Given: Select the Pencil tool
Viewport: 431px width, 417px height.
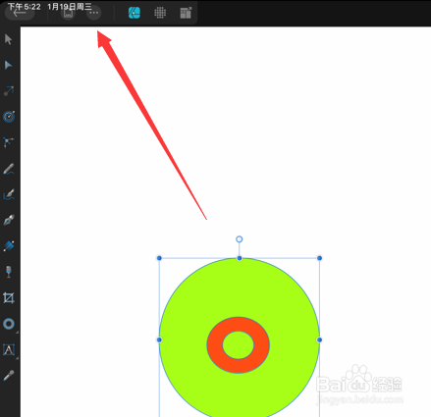Looking at the screenshot, I should click(x=9, y=169).
